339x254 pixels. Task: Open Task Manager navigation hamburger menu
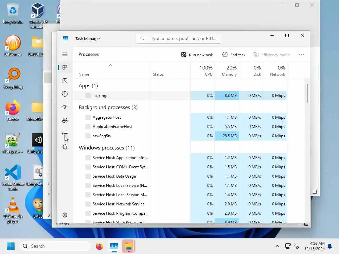(x=65, y=54)
